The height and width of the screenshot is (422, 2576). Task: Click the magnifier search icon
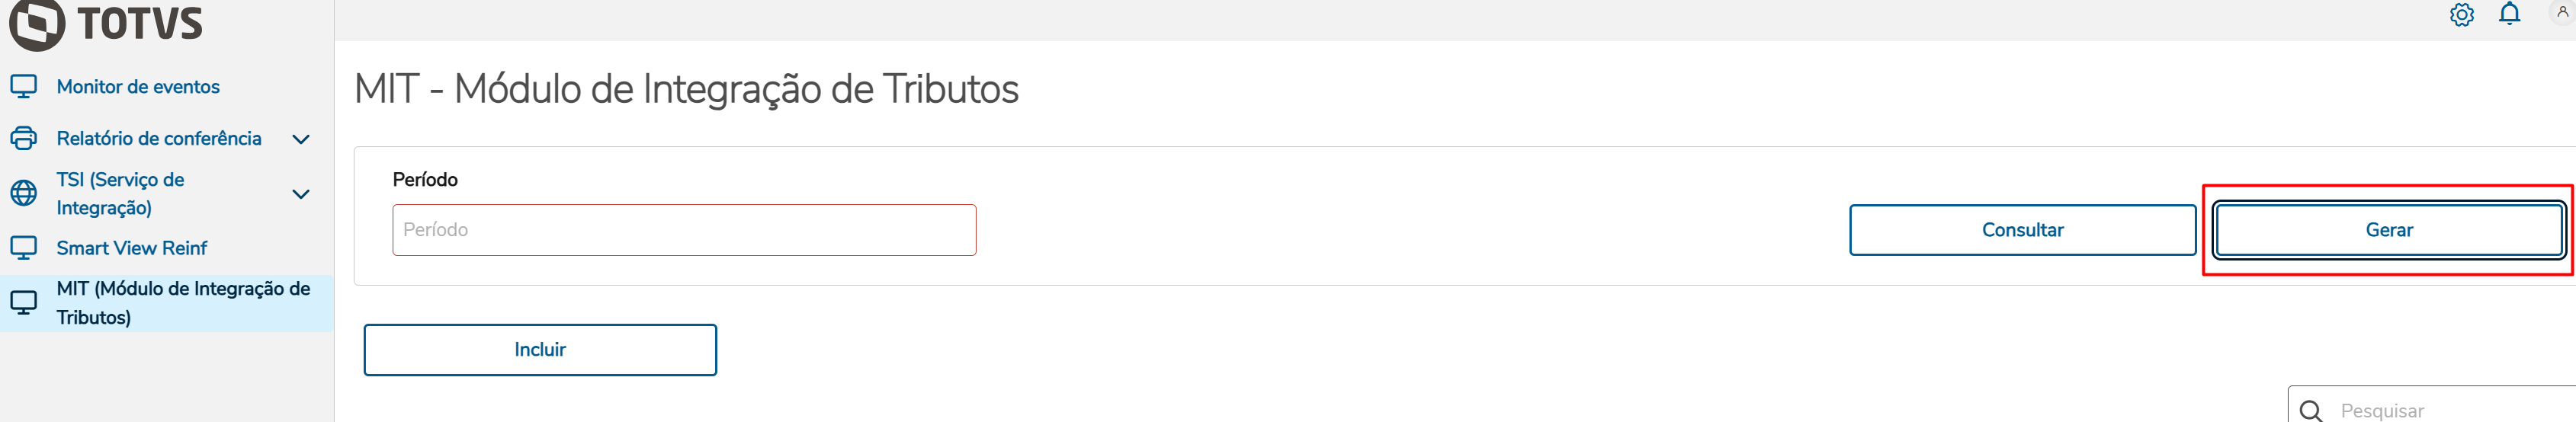pos(2311,410)
